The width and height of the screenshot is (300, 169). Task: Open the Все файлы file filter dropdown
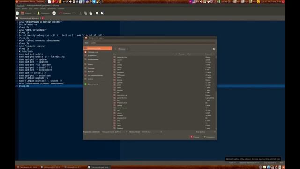205,132
